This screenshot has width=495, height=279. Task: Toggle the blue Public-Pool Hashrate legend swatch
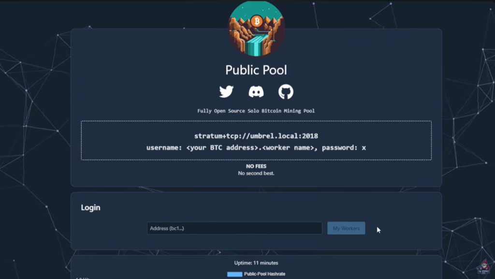(234, 274)
